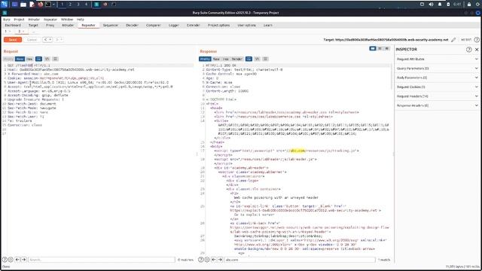Open the Help menu
Screen dimensions: 482x271
pyautogui.click(x=81, y=20)
